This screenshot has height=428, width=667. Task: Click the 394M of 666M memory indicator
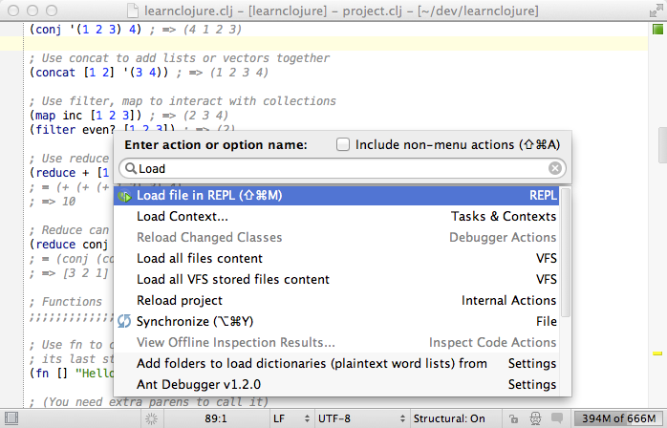pos(619,418)
